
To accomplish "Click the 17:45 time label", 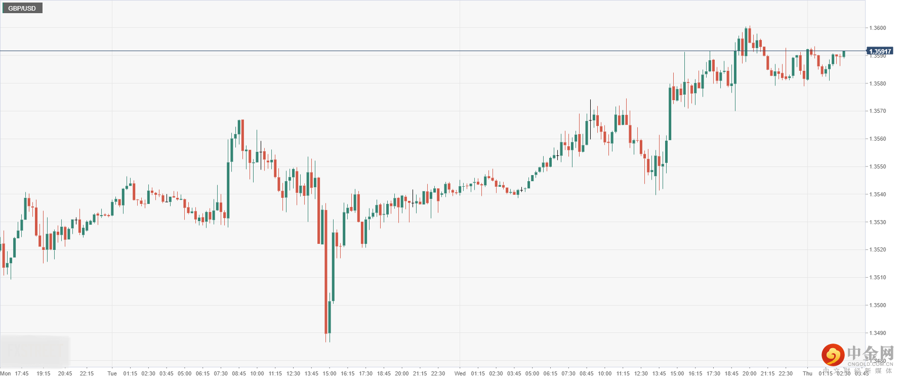I will (22, 373).
